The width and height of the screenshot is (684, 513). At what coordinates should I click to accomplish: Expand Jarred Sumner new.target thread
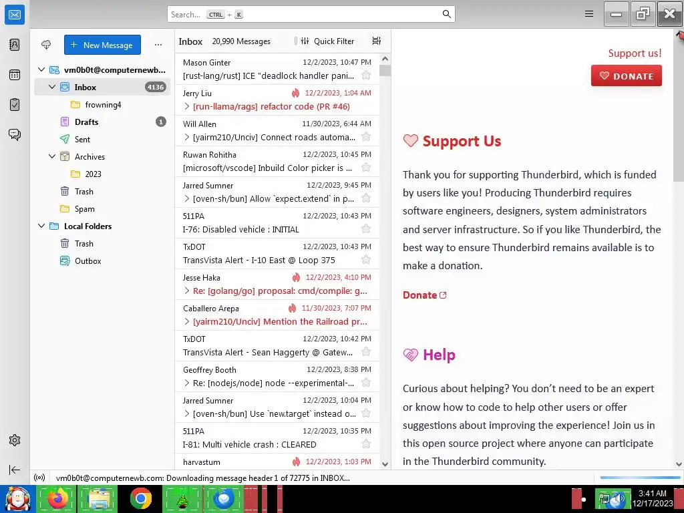coord(187,413)
